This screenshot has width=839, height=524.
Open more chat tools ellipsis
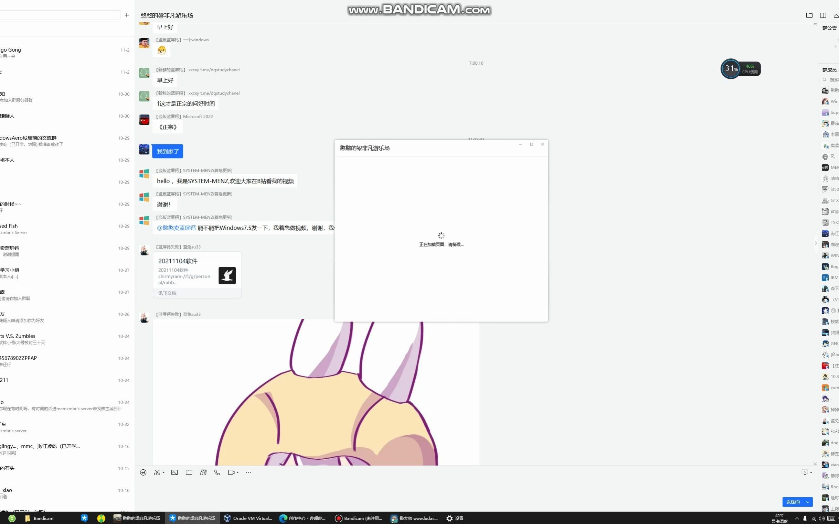[x=248, y=472]
